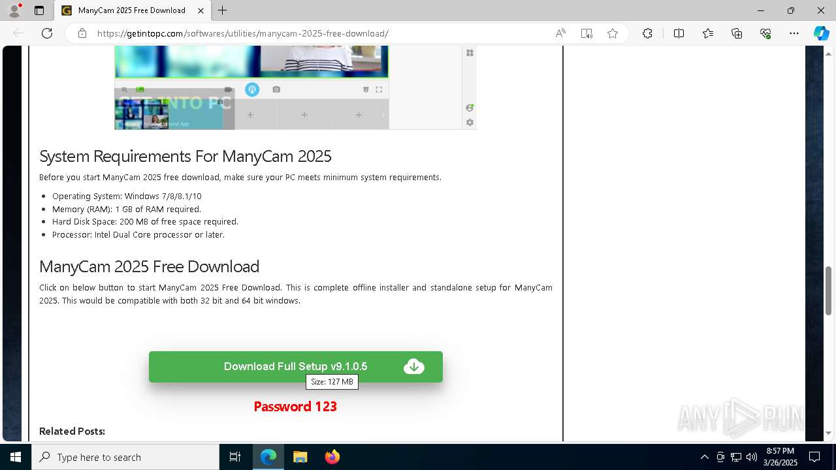The width and height of the screenshot is (836, 470).
Task: Click the Password 123 red text
Action: point(295,407)
